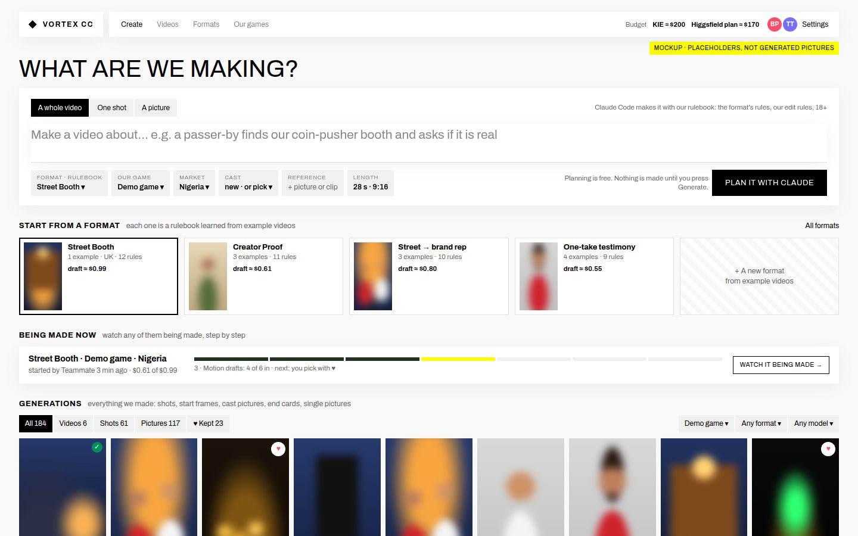The width and height of the screenshot is (858, 536).
Task: Open the BP user avatar
Action: (x=775, y=24)
